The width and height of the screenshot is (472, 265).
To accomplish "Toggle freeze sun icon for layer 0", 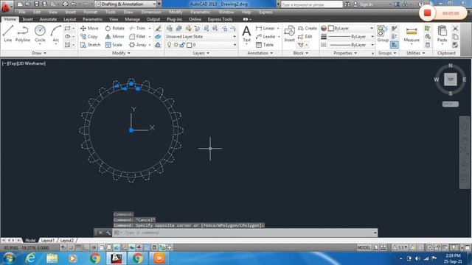I will tap(176, 45).
